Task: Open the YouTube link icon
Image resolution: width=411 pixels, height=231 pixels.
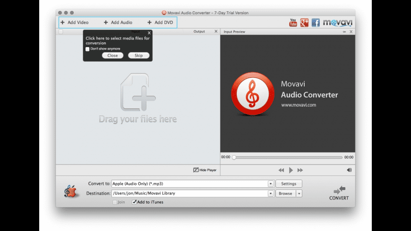Action: pos(293,23)
